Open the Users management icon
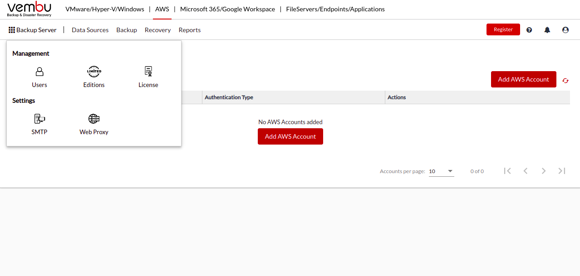 click(x=39, y=72)
